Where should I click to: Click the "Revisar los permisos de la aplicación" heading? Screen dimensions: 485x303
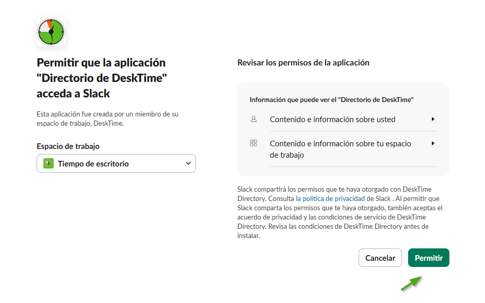click(303, 62)
